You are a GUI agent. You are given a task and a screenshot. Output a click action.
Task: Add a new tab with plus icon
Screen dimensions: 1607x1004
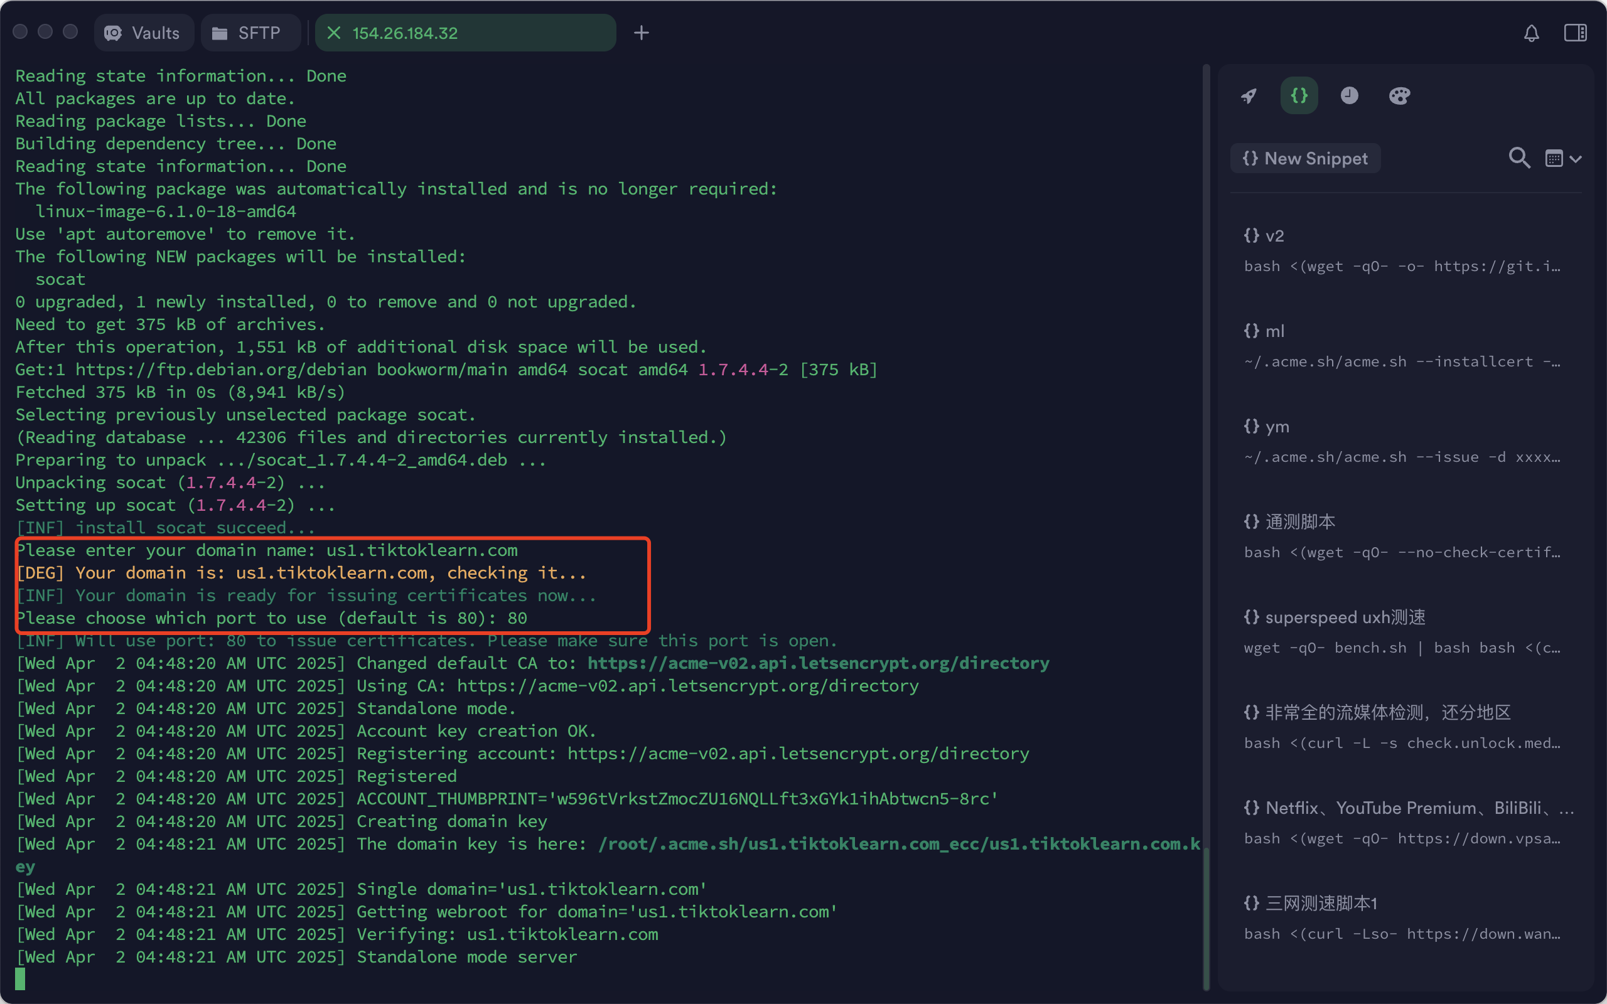click(x=641, y=33)
